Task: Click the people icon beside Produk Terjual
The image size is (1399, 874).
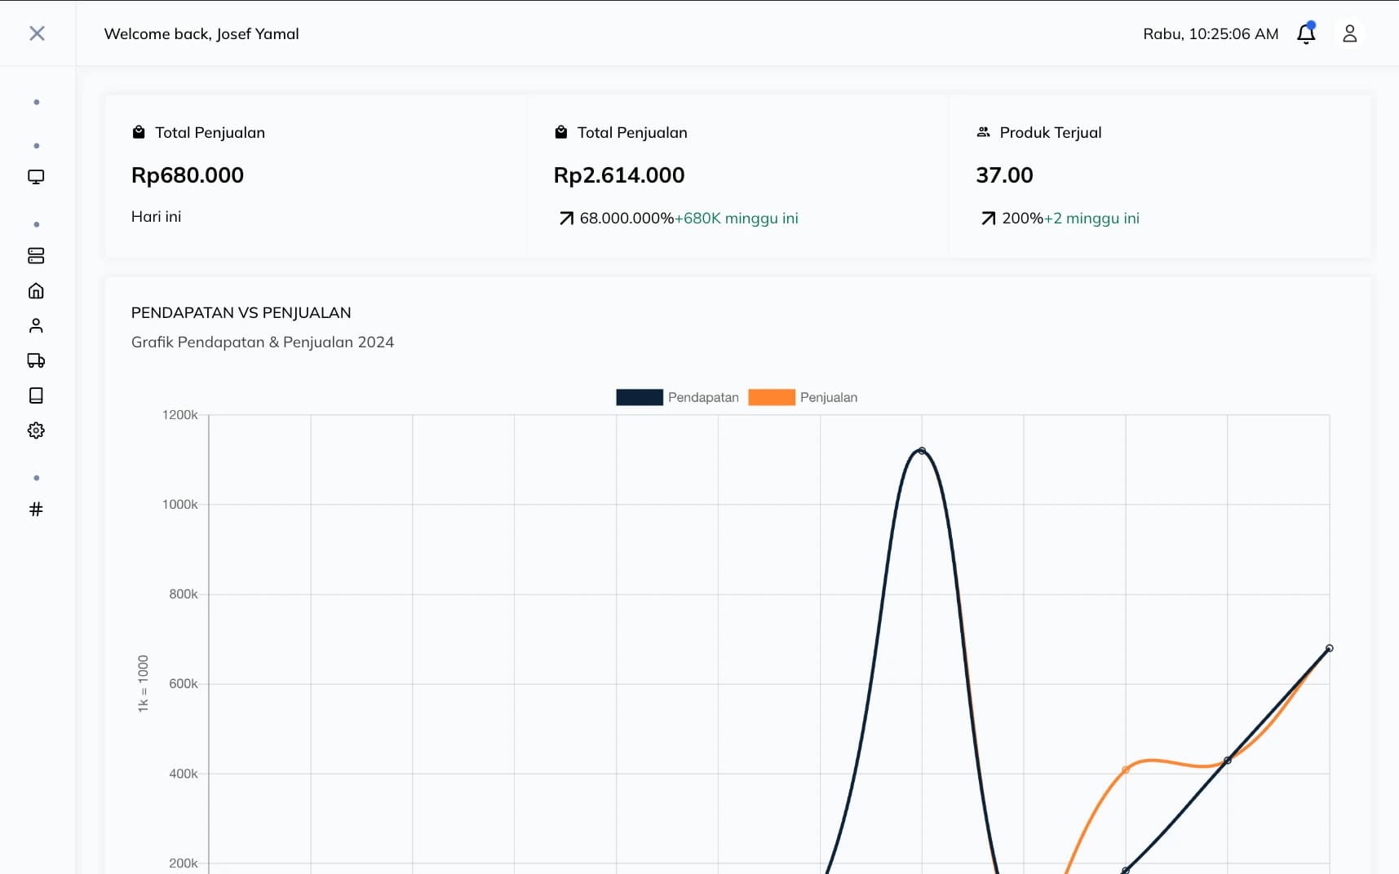Action: pyautogui.click(x=983, y=132)
